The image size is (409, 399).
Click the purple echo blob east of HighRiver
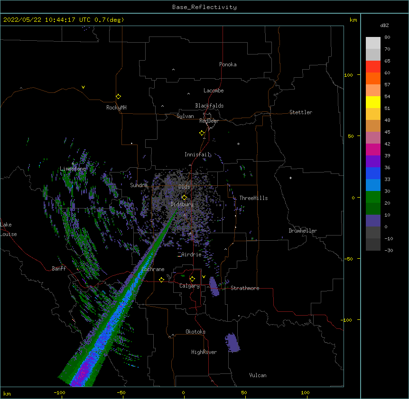(x=232, y=343)
